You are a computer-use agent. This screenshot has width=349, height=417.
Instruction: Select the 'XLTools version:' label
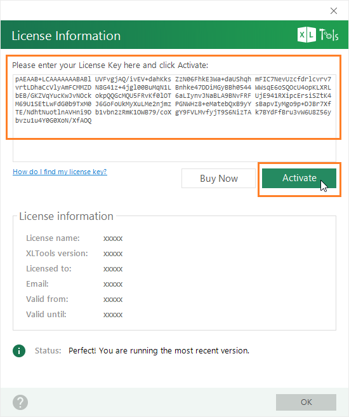coord(57,253)
